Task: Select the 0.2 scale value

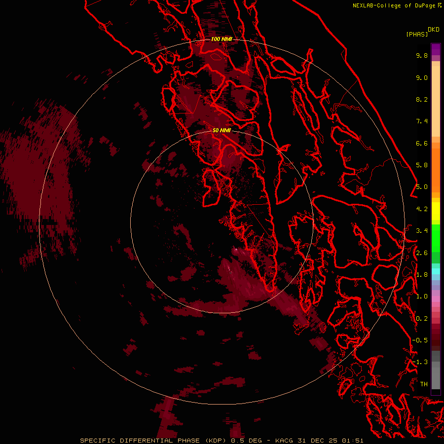Action: (422, 319)
